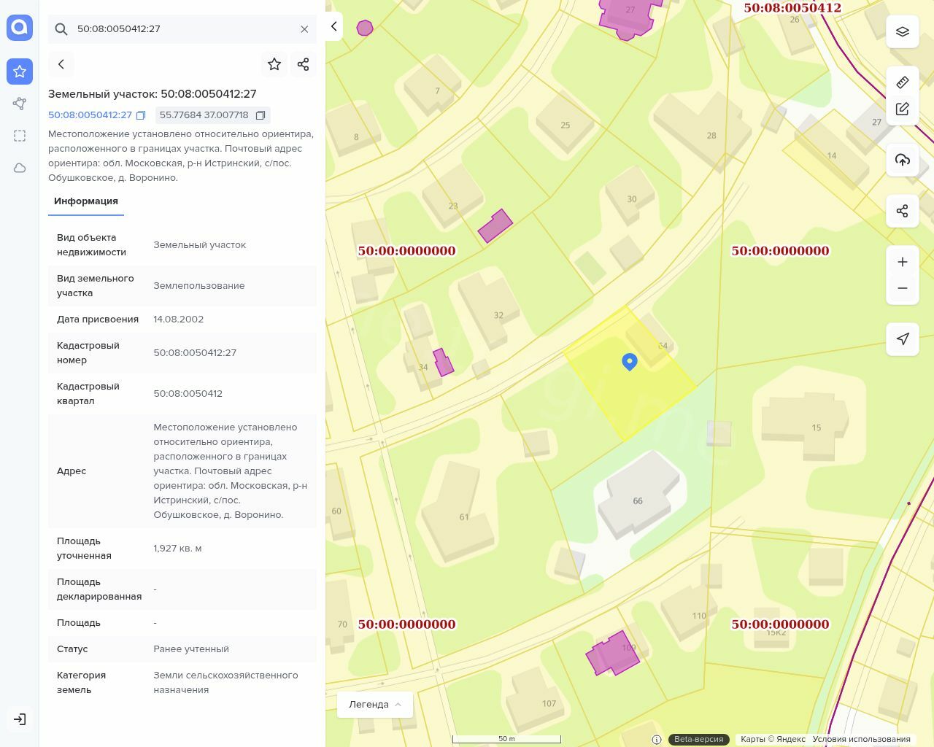The height and width of the screenshot is (747, 934).
Task: Add parcel to favorites with star button
Action: pyautogui.click(x=274, y=64)
